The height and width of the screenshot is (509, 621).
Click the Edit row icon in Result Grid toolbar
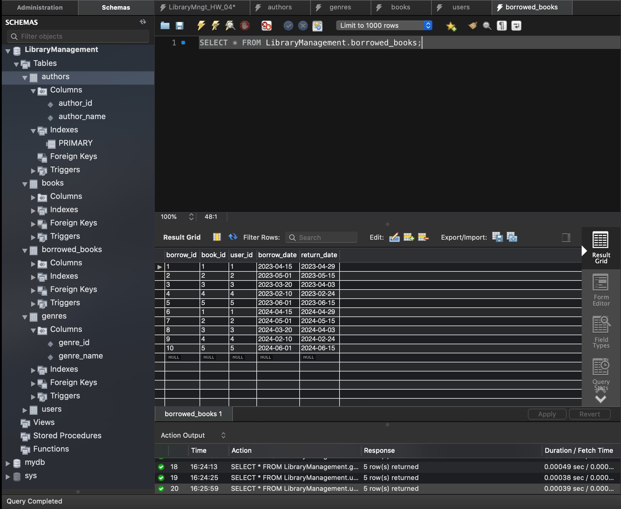point(394,237)
